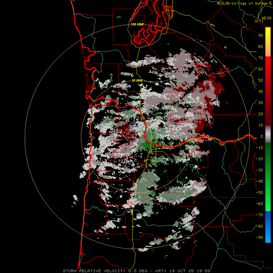Viewport: 273px width, 273px height.
Task: Select the -60 value on velocity scale
Action: pyautogui.click(x=259, y=204)
